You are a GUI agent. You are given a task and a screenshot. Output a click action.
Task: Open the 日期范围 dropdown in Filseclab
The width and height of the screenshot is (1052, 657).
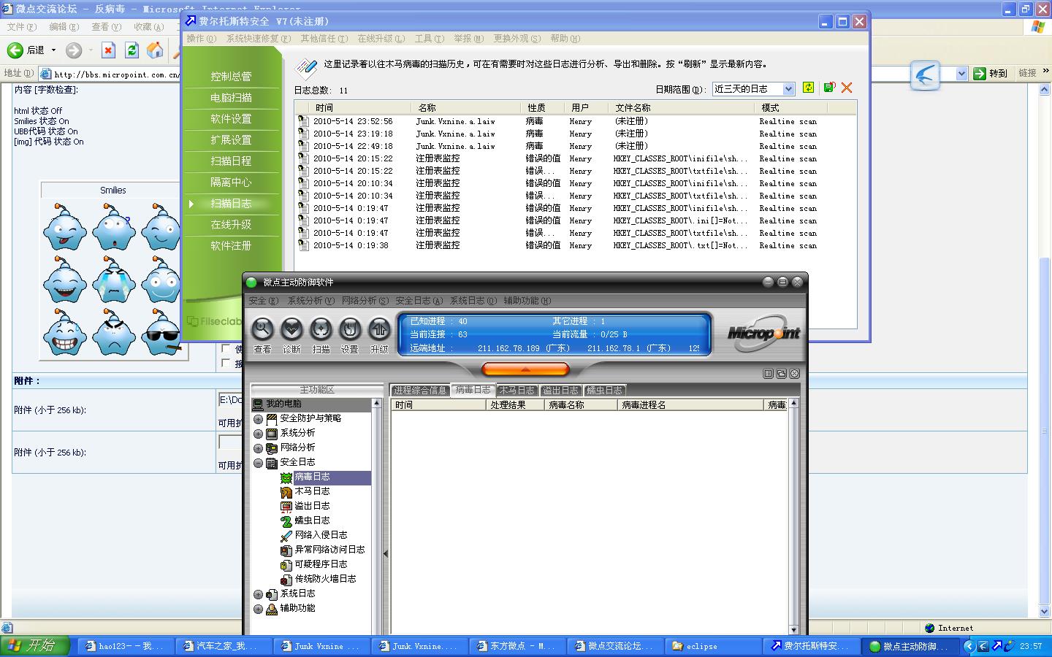click(788, 88)
